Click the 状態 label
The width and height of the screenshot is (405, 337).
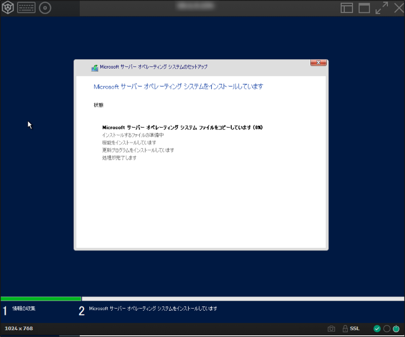[x=99, y=105]
